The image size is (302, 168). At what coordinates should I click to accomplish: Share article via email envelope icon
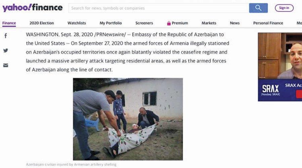[6, 66]
